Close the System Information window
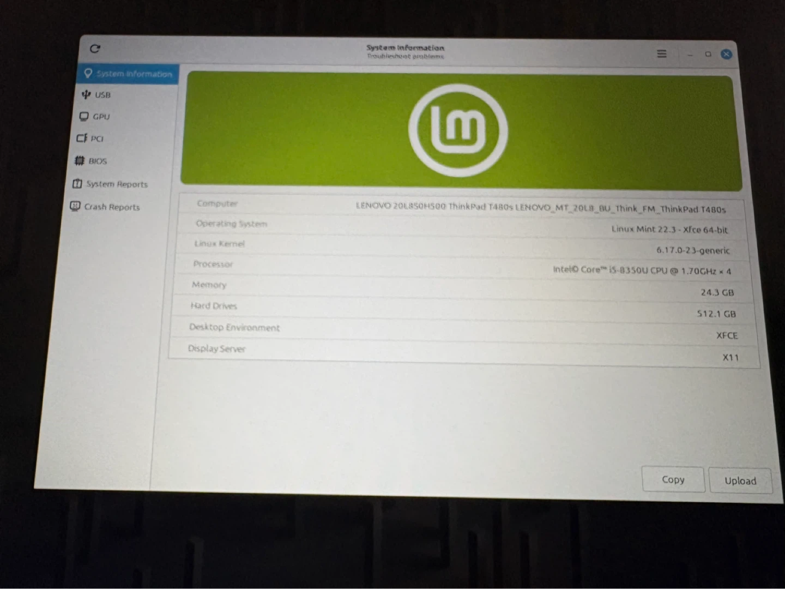 tap(726, 54)
